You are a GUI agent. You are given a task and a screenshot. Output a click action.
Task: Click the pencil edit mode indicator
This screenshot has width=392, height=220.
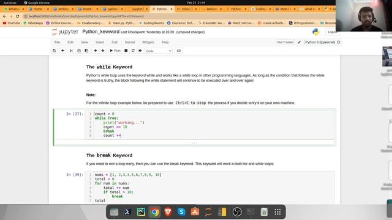point(299,42)
